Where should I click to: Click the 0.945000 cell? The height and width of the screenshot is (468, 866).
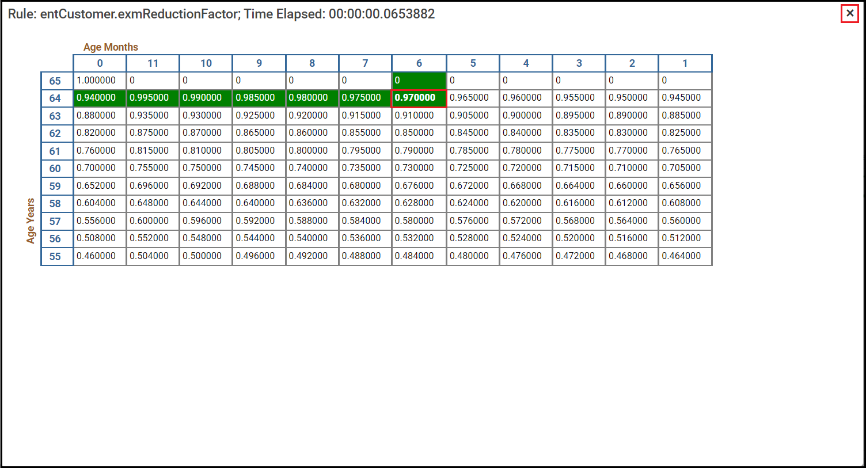(685, 98)
